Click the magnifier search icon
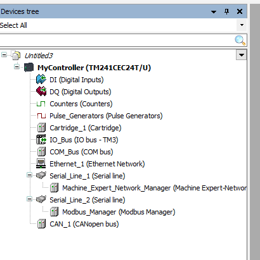 (240, 40)
